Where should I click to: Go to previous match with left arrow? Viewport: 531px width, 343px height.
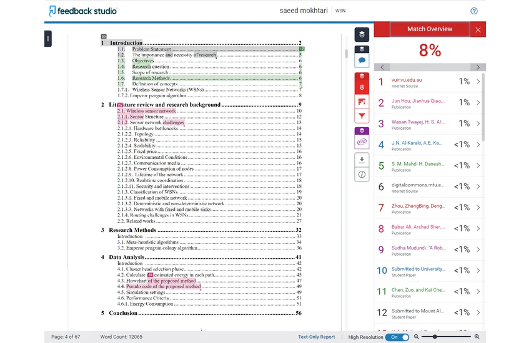pos(382,67)
